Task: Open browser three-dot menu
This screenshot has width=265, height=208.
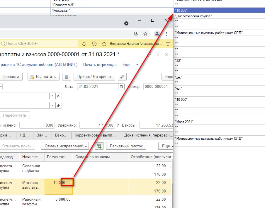Action: (167, 34)
